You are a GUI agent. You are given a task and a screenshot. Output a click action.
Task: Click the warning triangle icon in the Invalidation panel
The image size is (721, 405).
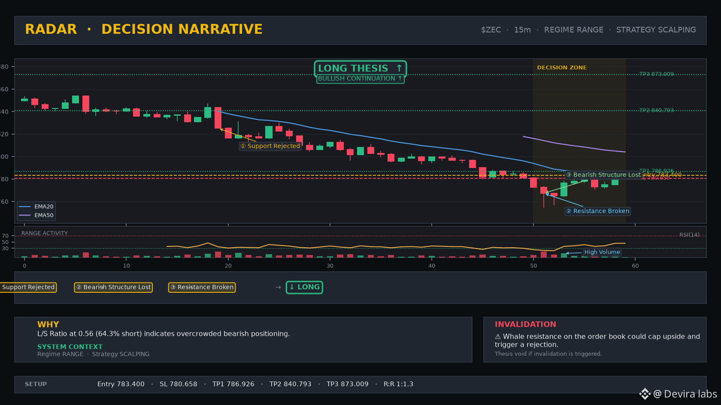(x=498, y=337)
